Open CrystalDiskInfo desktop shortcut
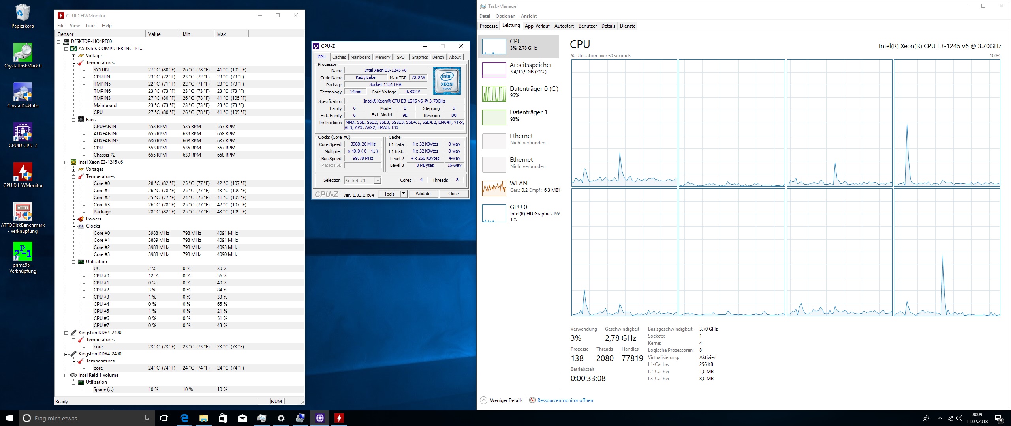 [x=23, y=92]
